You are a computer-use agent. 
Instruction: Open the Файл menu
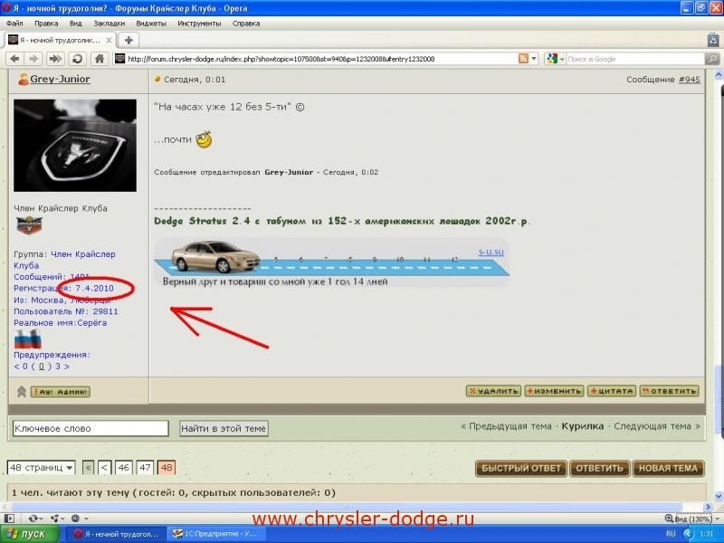click(x=14, y=24)
